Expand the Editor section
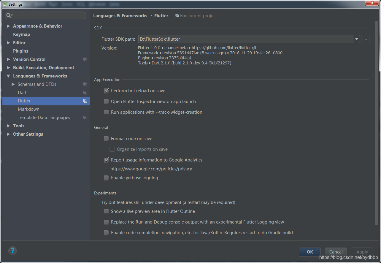Screen dimensions: 381x263 [x=8, y=43]
